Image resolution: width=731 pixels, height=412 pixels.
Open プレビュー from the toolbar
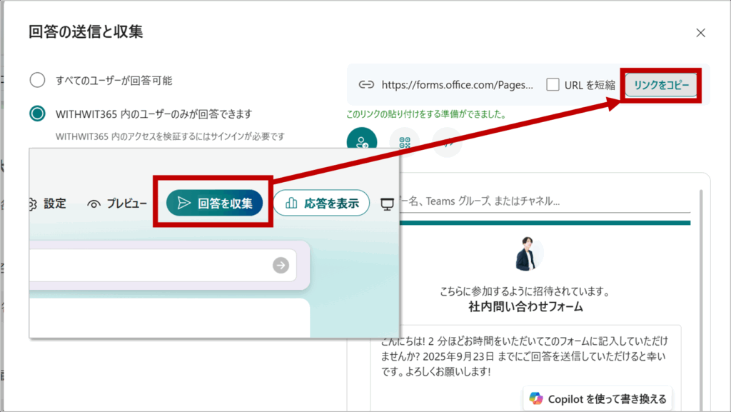(117, 204)
